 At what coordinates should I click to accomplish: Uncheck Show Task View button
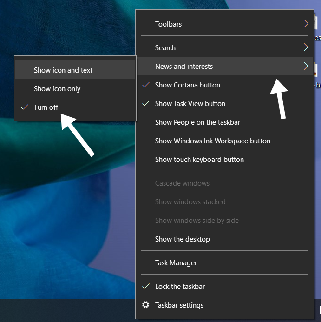click(225, 104)
